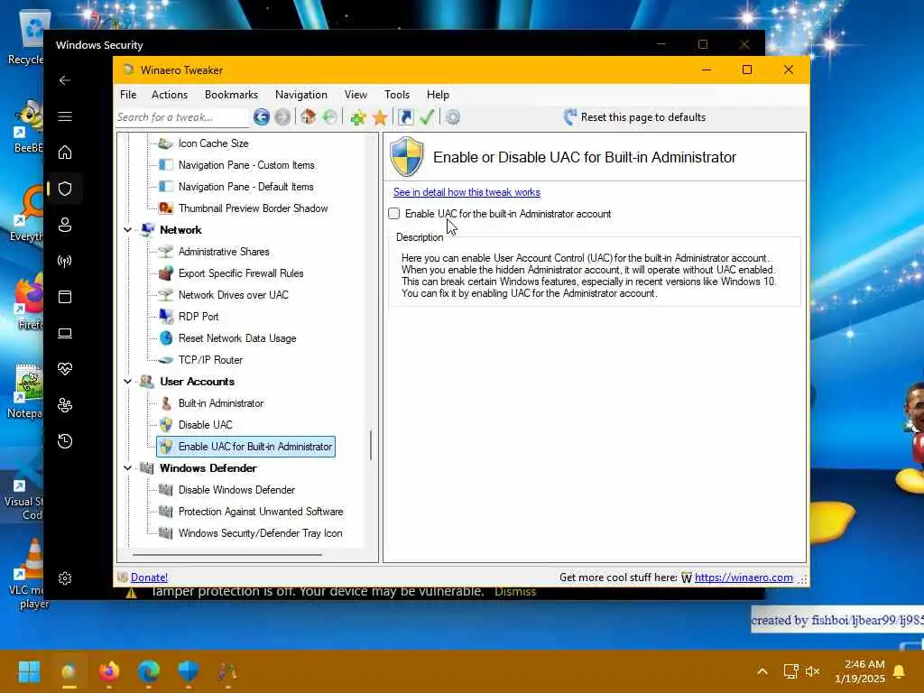Screen dimensions: 924x693
Task: Open Windows Start button on taskbar
Action: tap(29, 671)
